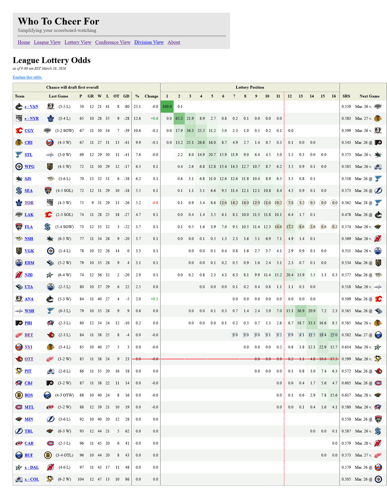Viewport: 387px width, 498px height.
Task: Select the Lightning logo beside TBL link
Action: (x=19, y=431)
